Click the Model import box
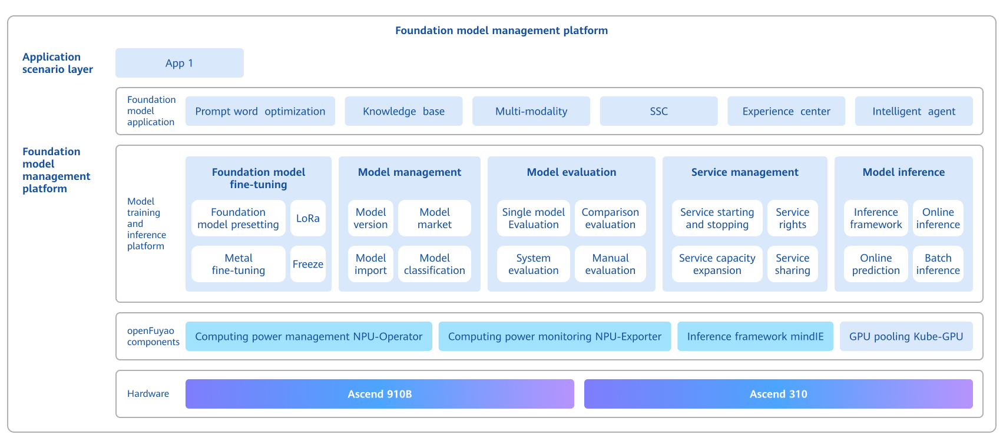This screenshot has width=1003, height=448. 370,264
